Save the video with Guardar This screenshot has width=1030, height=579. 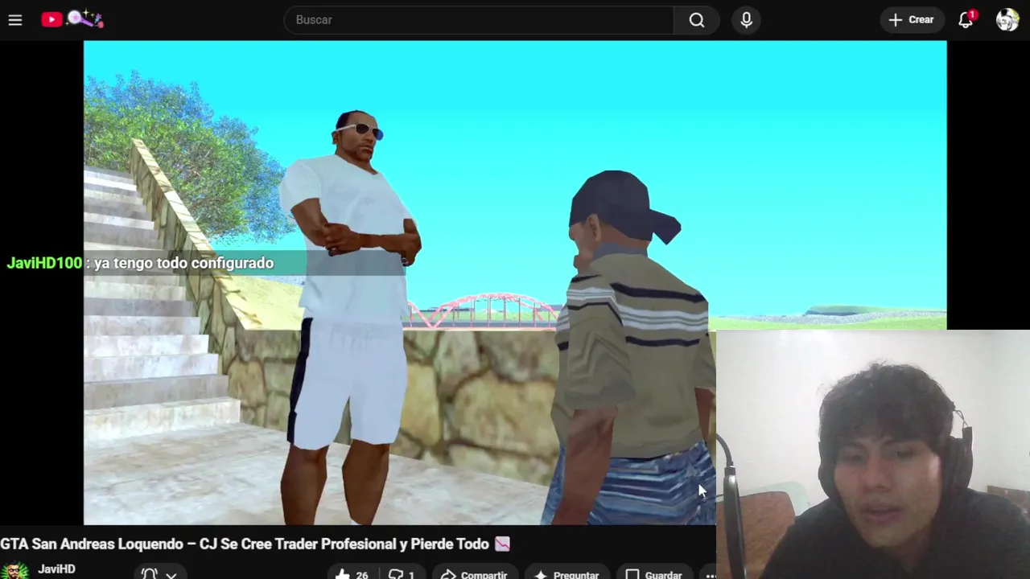(x=654, y=574)
